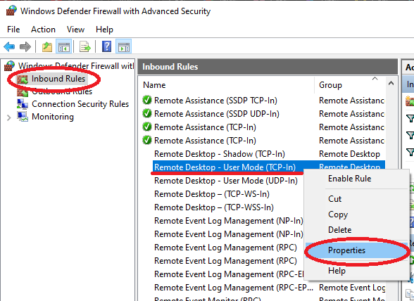Open Help via the question mark toolbar icon
This screenshot has height=301, width=414.
[x=107, y=46]
